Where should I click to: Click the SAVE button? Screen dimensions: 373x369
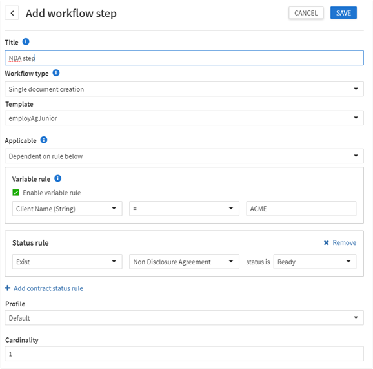343,13
